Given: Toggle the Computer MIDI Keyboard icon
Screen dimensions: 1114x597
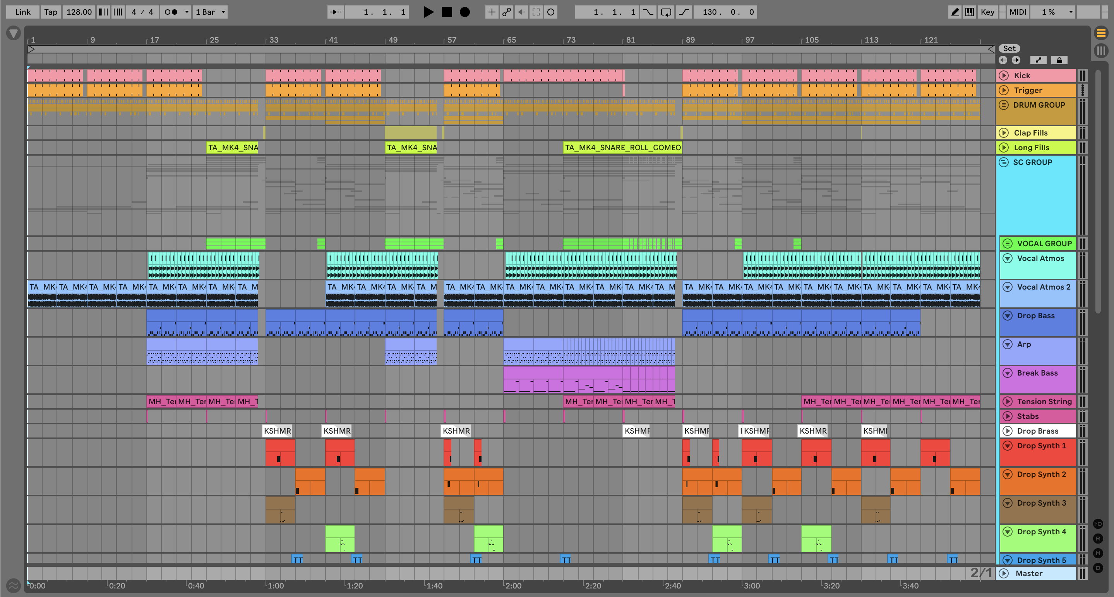Looking at the screenshot, I should point(970,12).
